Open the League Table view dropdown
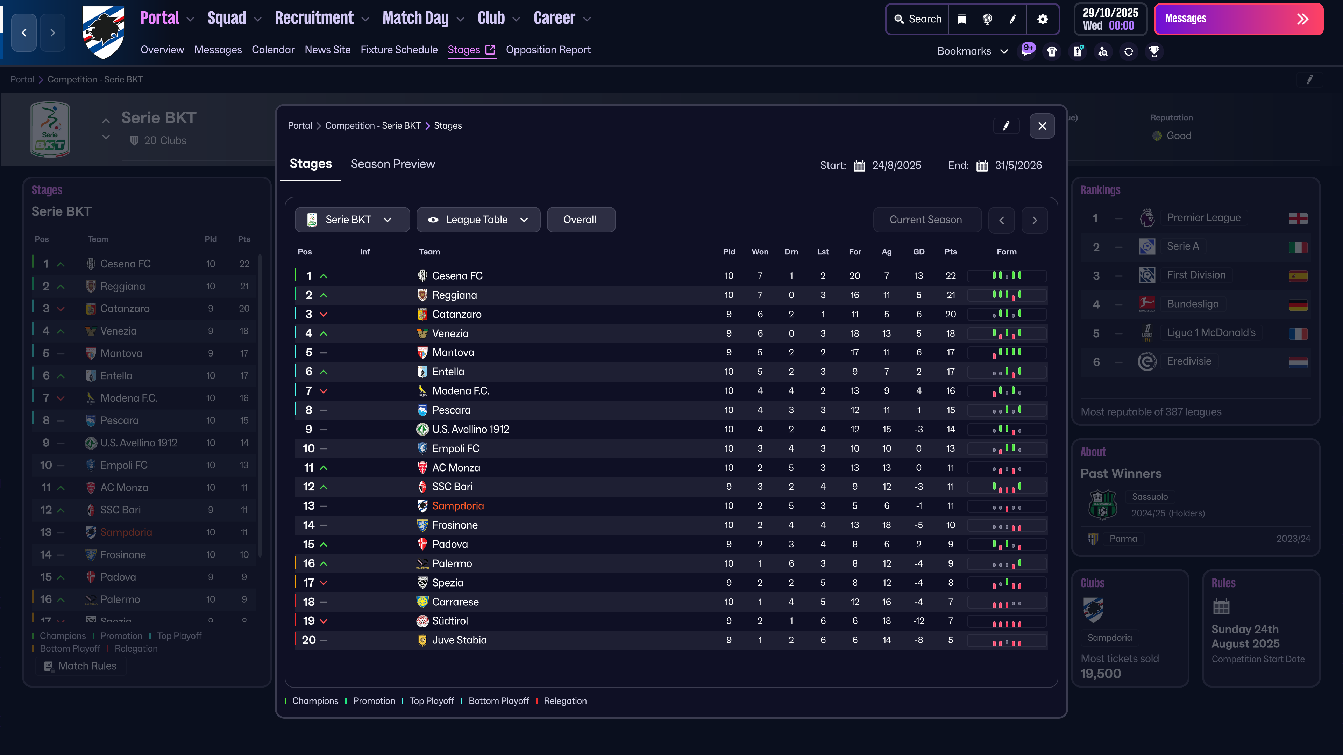The height and width of the screenshot is (755, 1343). 477,220
